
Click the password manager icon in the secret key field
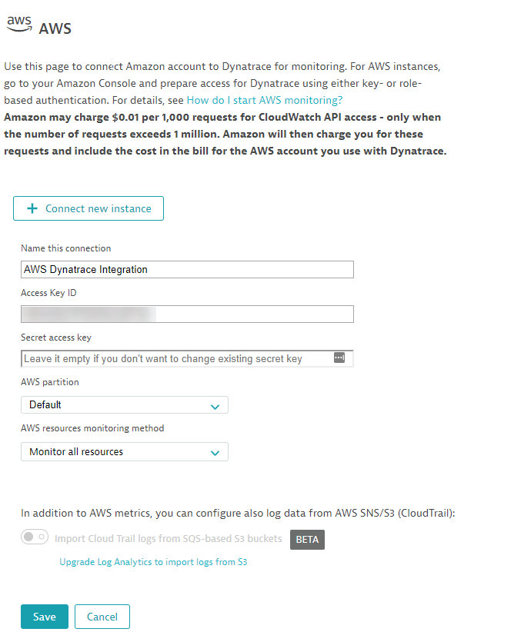tap(339, 358)
